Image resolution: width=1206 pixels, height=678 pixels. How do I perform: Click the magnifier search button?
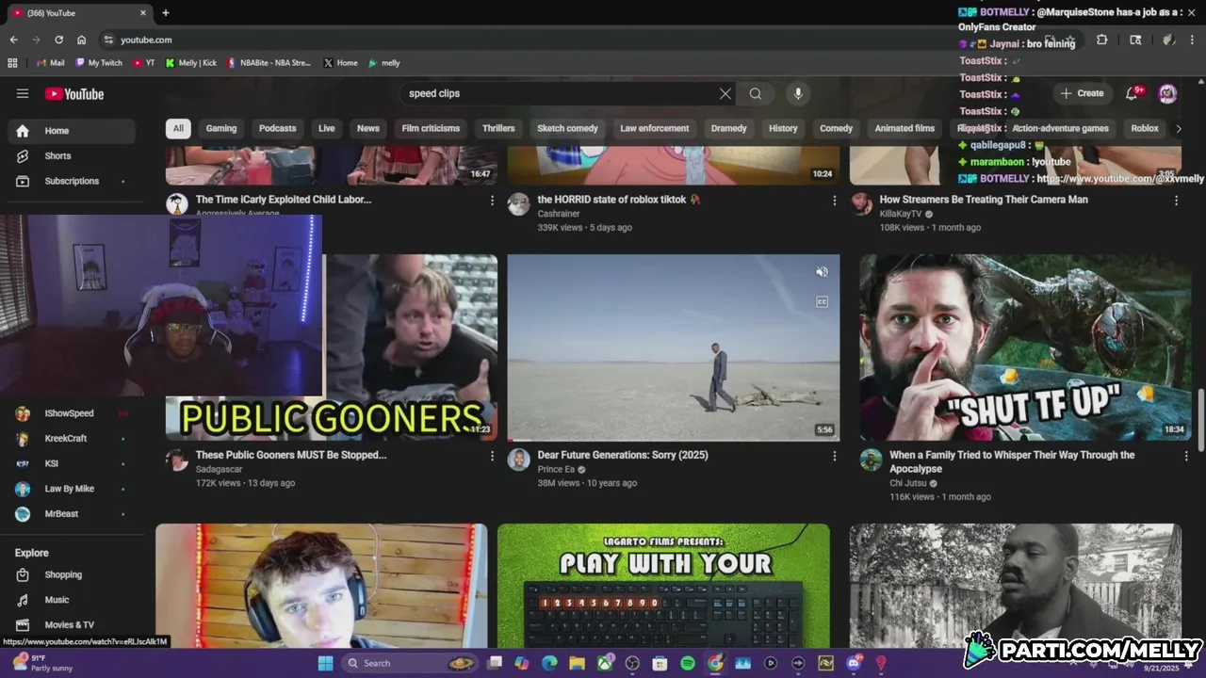(x=756, y=93)
